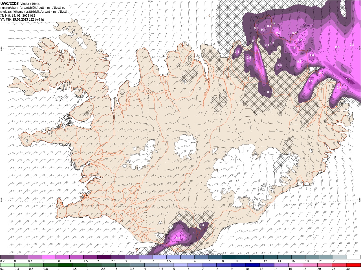Select top-row legend swatch between 0.2 and 0.3
Image resolution: width=361 pixels, height=271 pixels.
point(7,257)
